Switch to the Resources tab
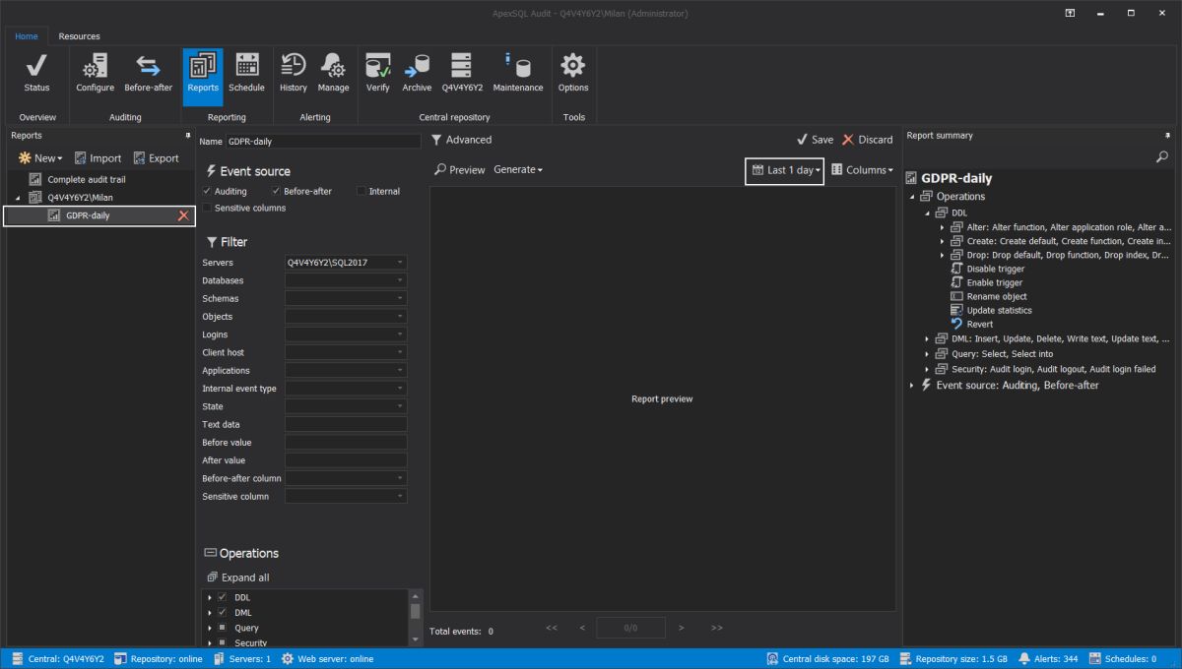Screen dimensions: 1182x669 79,36
